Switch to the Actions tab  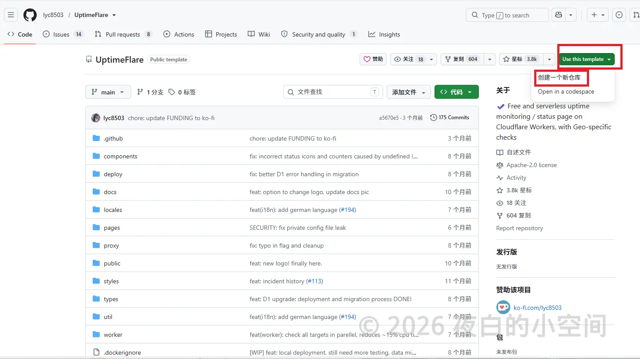(x=179, y=34)
